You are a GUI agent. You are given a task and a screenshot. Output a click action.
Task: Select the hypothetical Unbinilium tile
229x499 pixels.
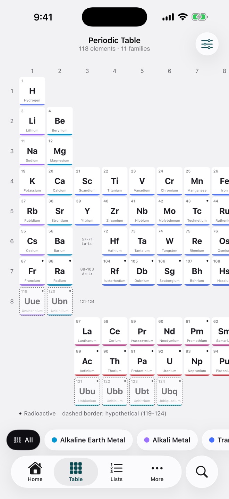tap(60, 301)
